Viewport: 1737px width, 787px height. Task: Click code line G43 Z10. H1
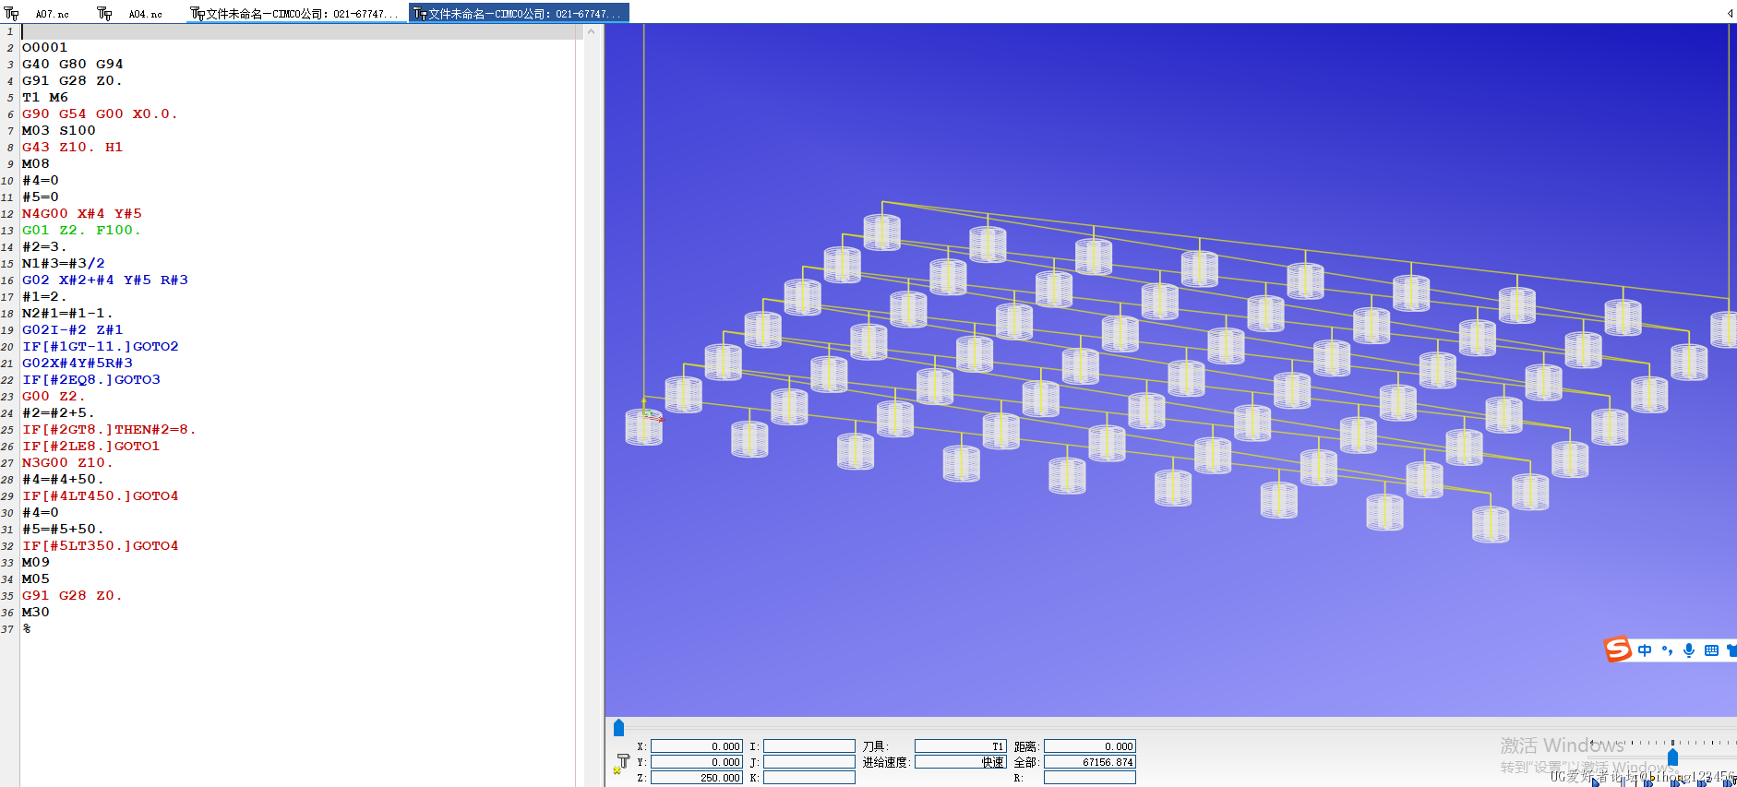point(72,147)
